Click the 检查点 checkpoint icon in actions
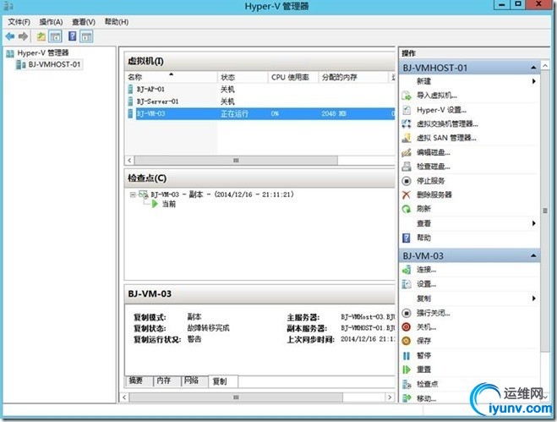Viewport: 557px width, 422px height. point(407,384)
